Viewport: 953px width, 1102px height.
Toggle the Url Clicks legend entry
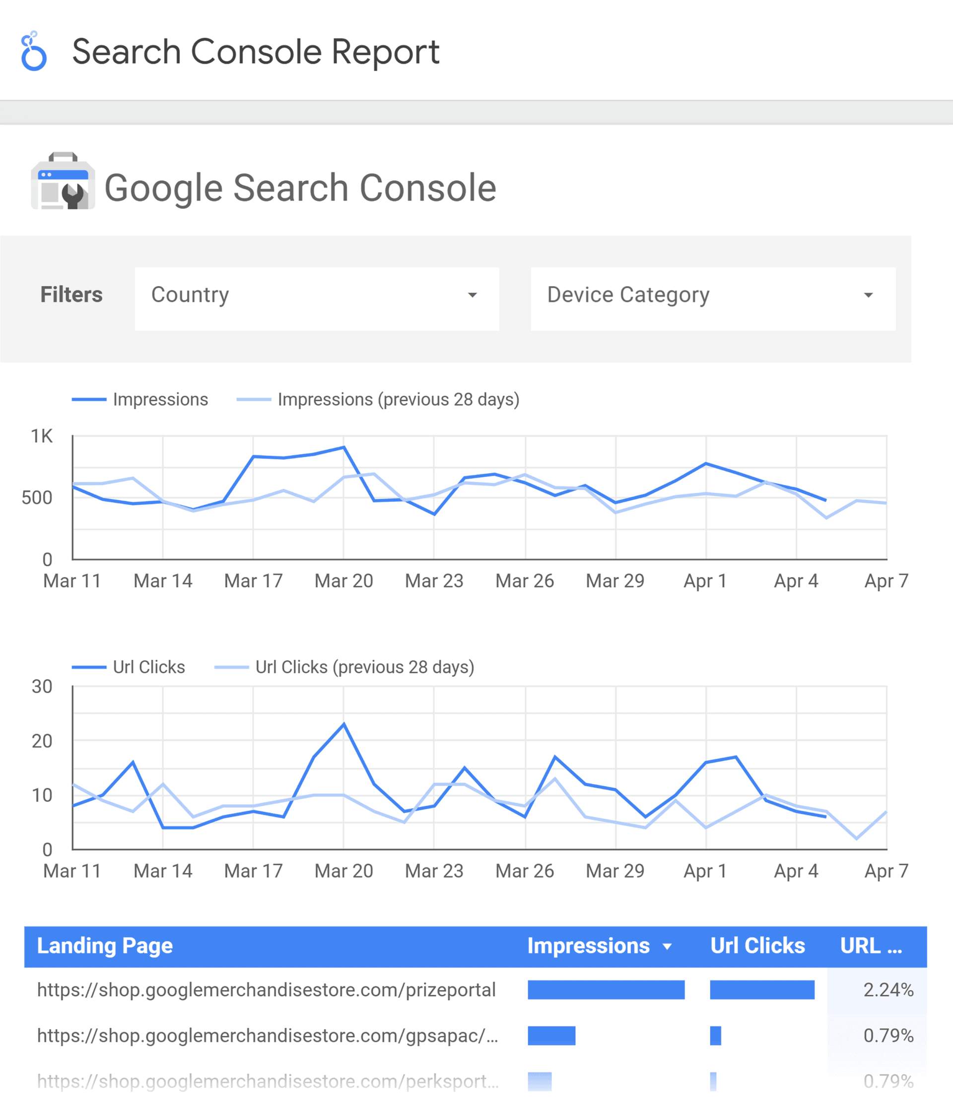pos(128,667)
